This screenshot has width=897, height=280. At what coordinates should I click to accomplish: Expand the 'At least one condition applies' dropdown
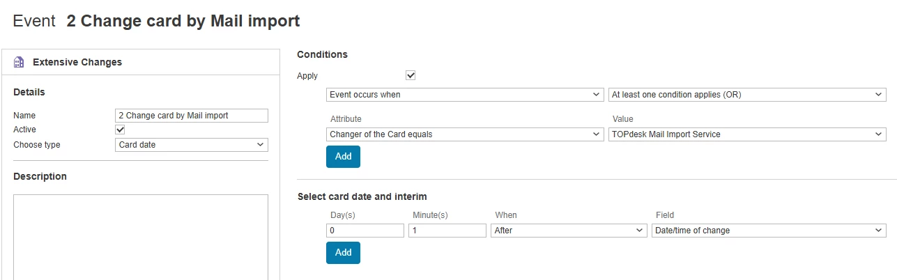(746, 94)
